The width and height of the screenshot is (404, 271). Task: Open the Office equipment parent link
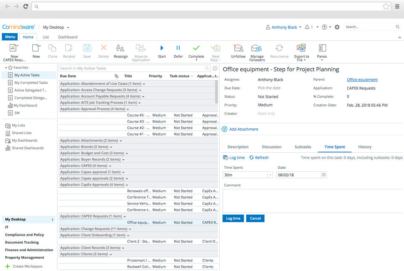point(362,80)
